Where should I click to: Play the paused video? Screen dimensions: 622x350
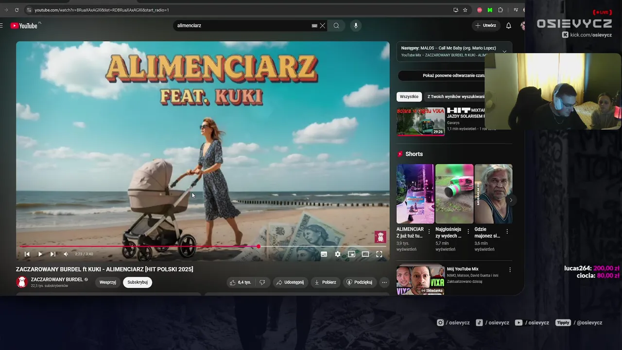40,254
